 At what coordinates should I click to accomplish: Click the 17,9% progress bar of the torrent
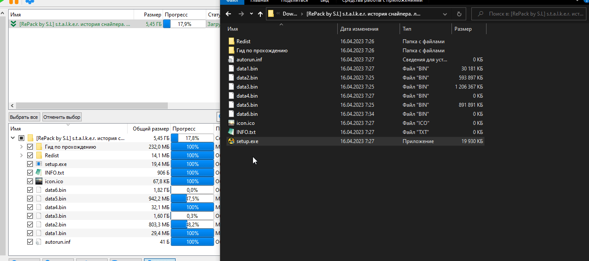[x=184, y=24]
